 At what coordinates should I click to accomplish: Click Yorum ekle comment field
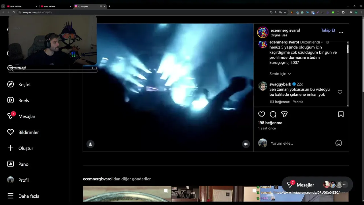pos(301,143)
